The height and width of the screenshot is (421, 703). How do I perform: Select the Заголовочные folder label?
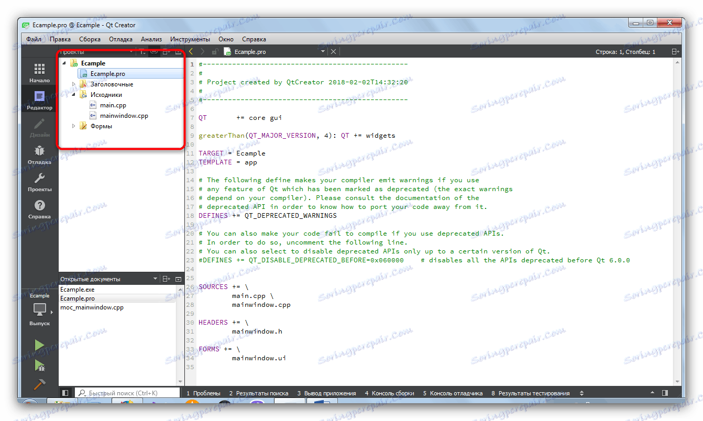tap(112, 84)
